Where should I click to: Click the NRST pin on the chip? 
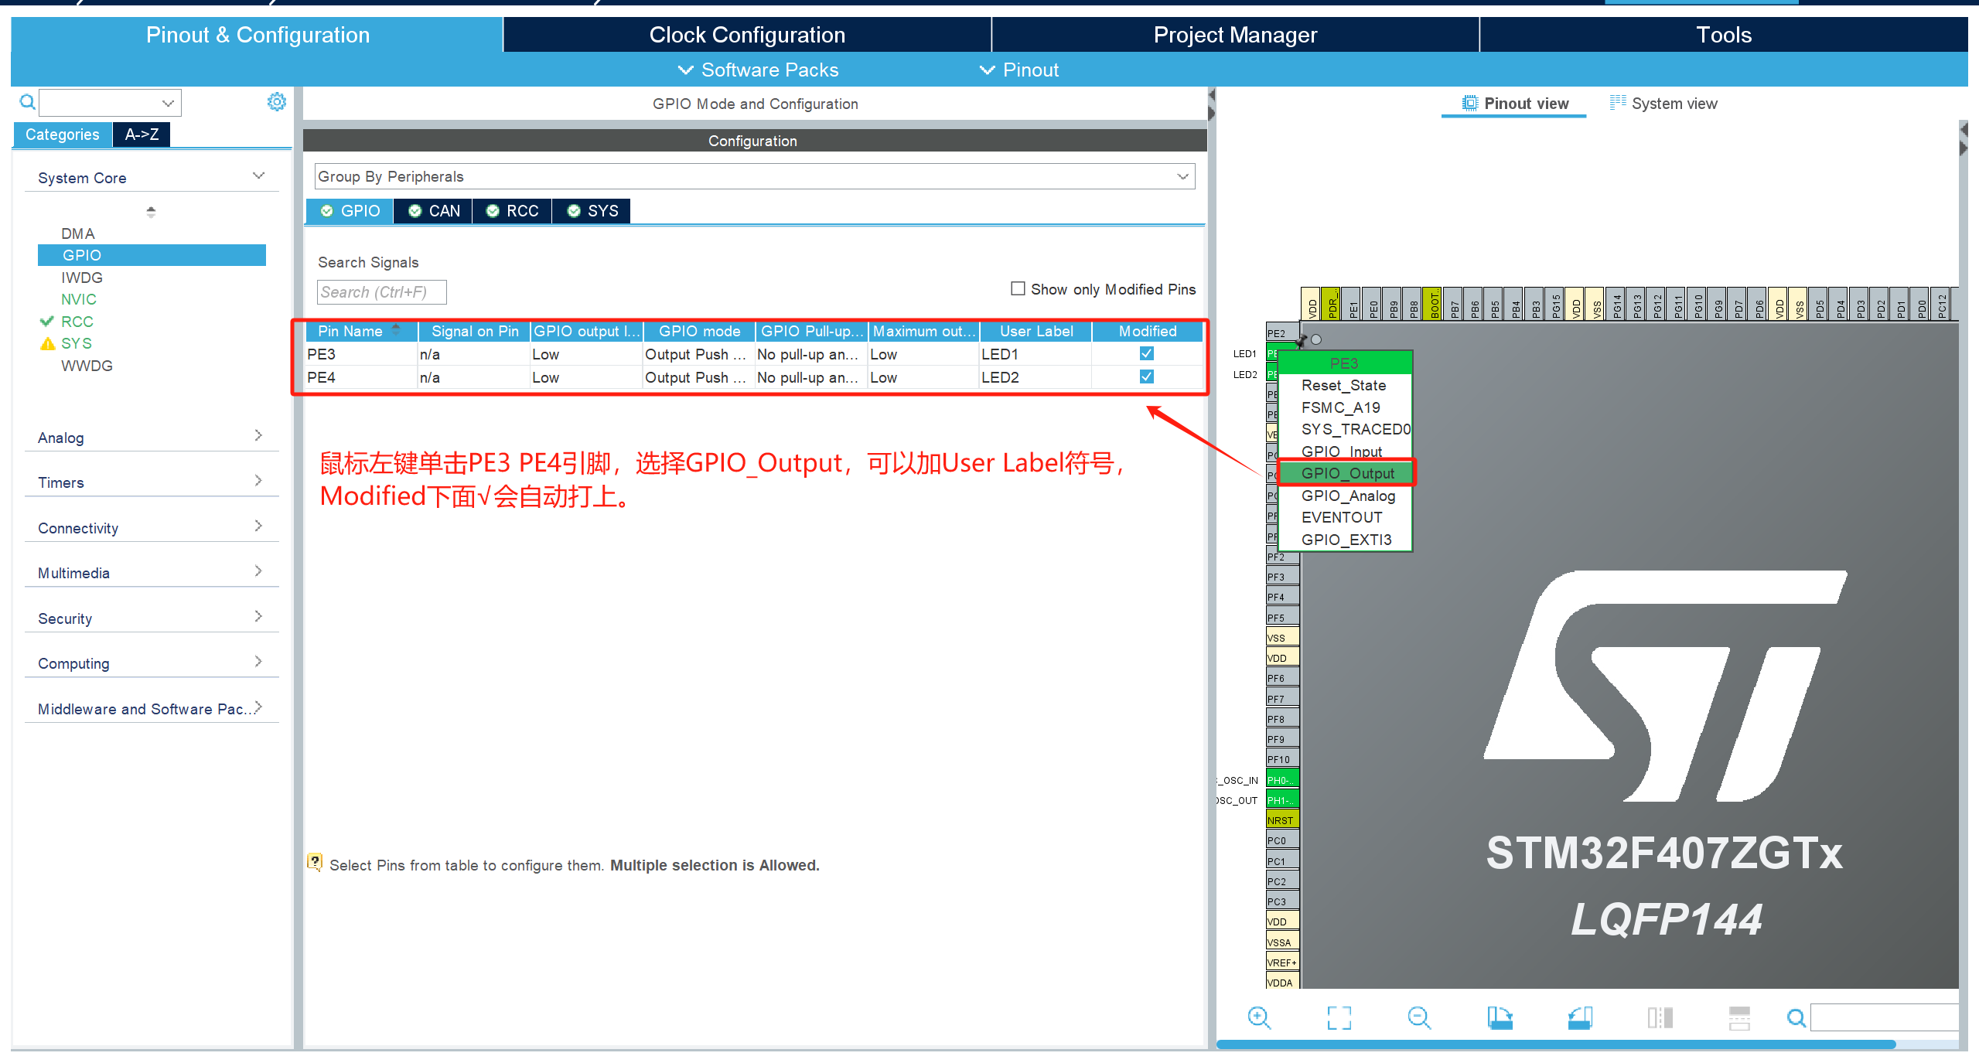[1281, 820]
